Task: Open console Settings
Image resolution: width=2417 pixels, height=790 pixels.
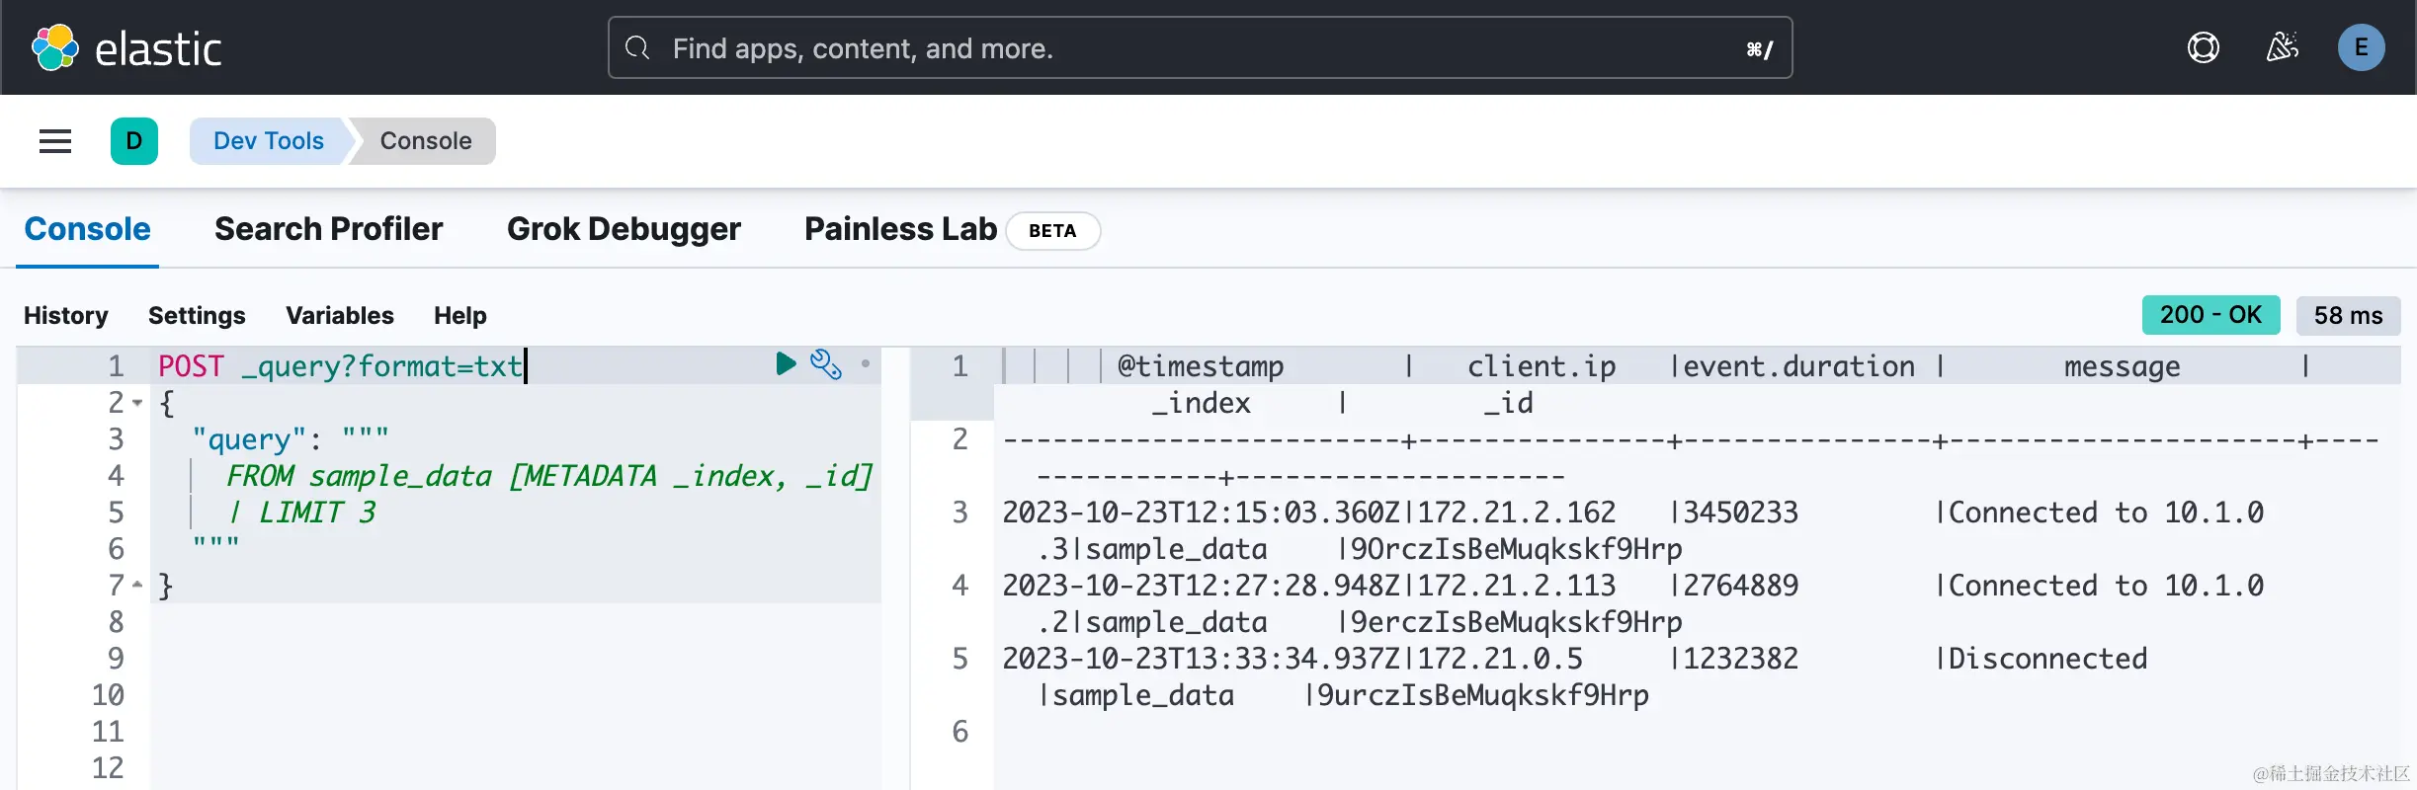Action: 197,315
